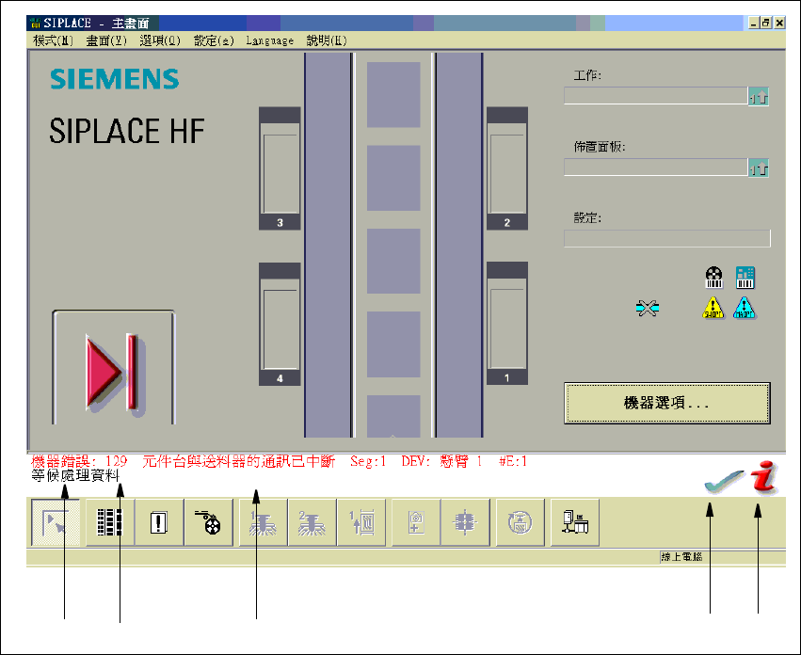This screenshot has height=655, width=801.
Task: Open the red info icon
Action: [x=764, y=477]
